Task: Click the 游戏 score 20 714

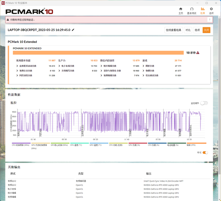Action: [178, 61]
